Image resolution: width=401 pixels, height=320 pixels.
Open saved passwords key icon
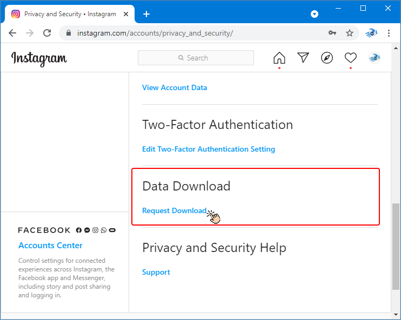pyautogui.click(x=332, y=33)
